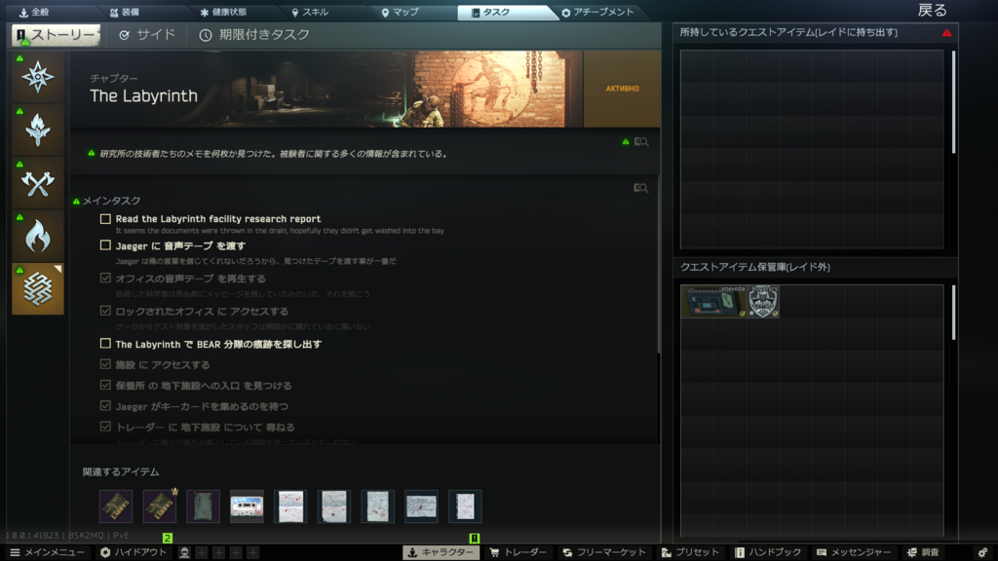This screenshot has width=998, height=561.
Task: Click the held quest items panel scrollbar
Action: pos(953,102)
